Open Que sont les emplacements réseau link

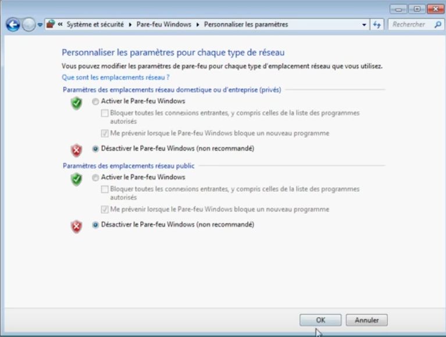point(116,77)
